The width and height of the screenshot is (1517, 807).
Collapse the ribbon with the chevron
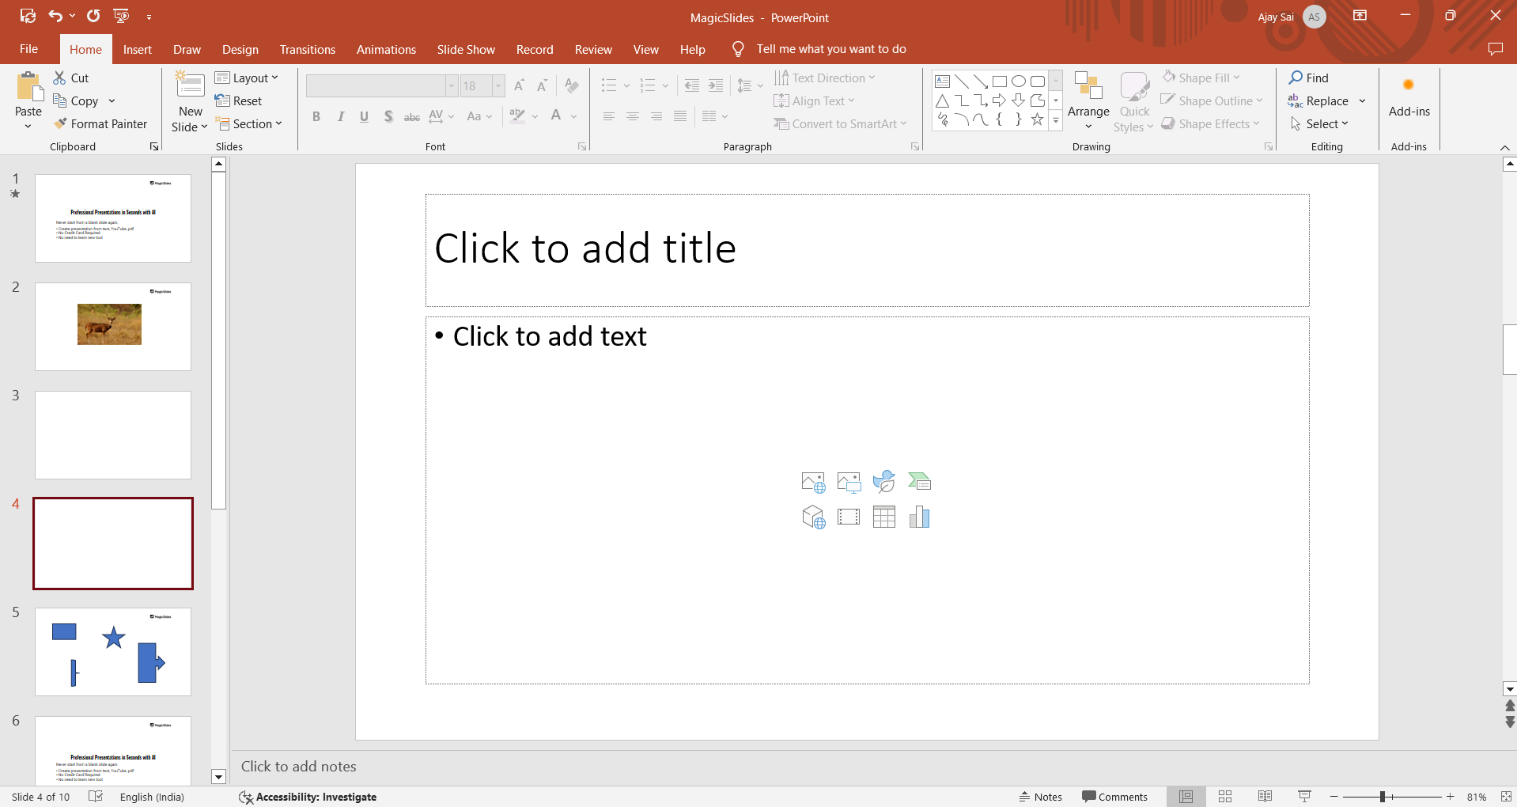(1505, 147)
